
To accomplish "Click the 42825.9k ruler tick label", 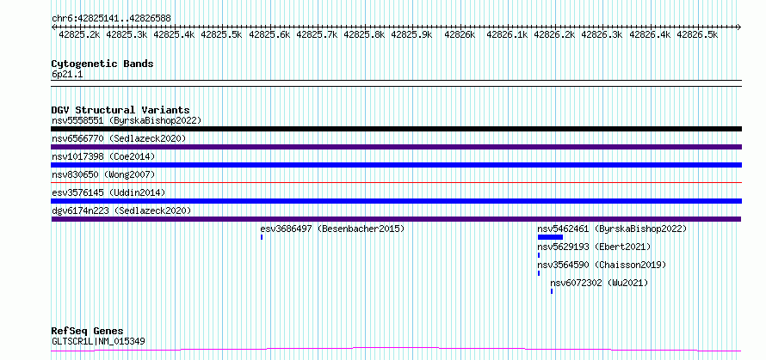I will 411,35.
